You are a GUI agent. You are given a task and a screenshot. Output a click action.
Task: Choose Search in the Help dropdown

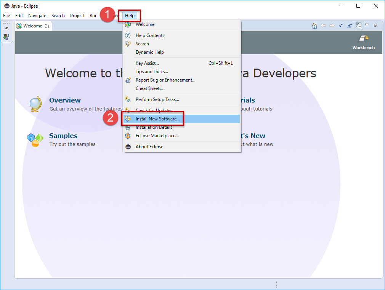[x=182, y=44]
